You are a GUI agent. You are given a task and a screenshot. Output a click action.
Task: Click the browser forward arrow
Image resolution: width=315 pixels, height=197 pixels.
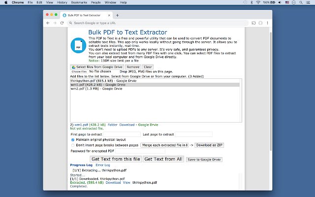pos(55,23)
